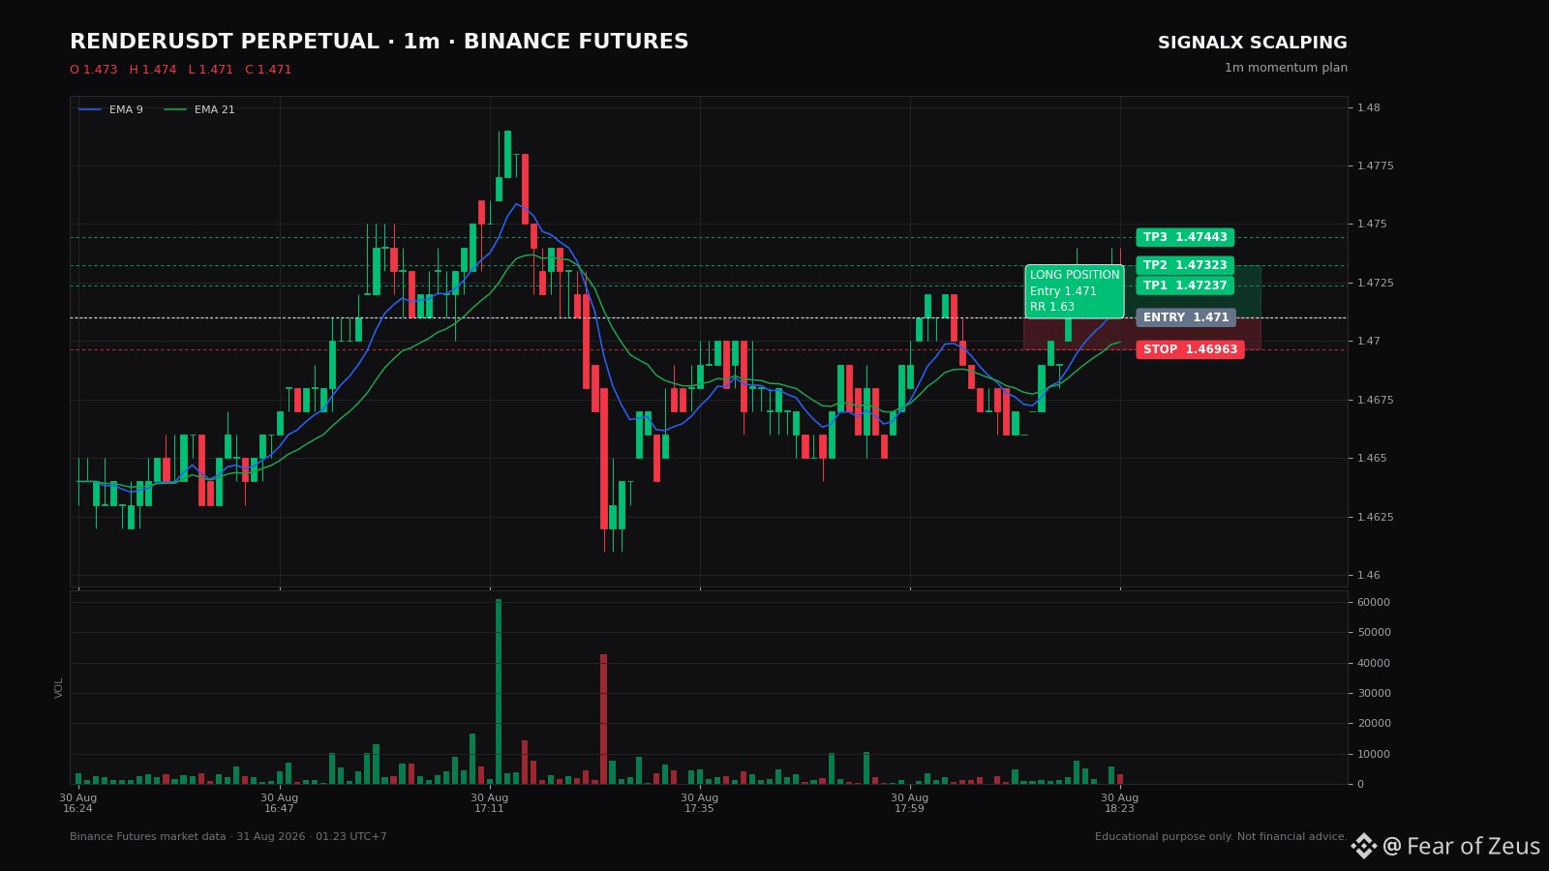Screen dimensions: 1549x871
Task: Click the 50000 volume axis tick
Action: [x=1374, y=633]
